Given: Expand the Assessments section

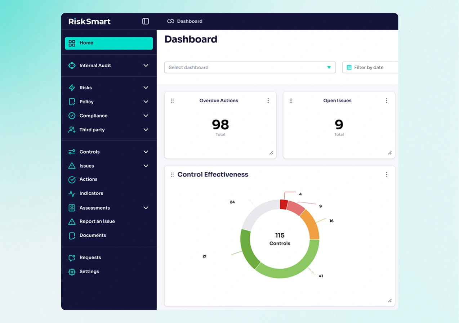Looking at the screenshot, I should pyautogui.click(x=146, y=208).
